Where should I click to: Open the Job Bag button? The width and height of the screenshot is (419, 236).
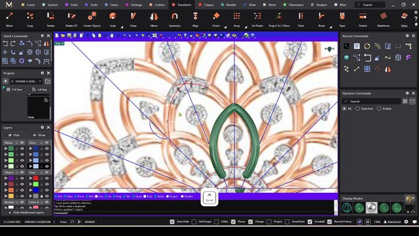39,89
